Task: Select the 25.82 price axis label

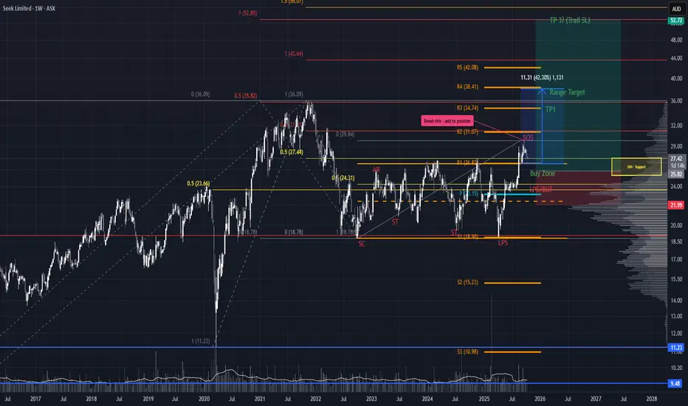Action: (x=676, y=174)
